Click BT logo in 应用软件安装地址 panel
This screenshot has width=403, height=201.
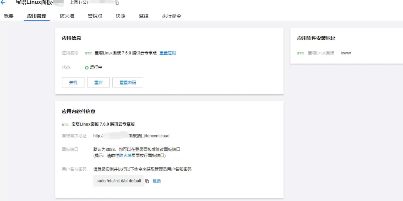(x=300, y=53)
